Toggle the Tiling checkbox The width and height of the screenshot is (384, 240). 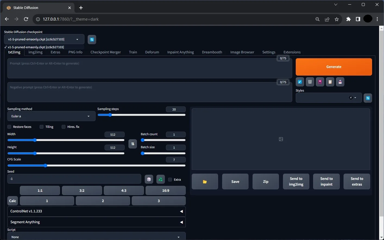[x=42, y=127]
